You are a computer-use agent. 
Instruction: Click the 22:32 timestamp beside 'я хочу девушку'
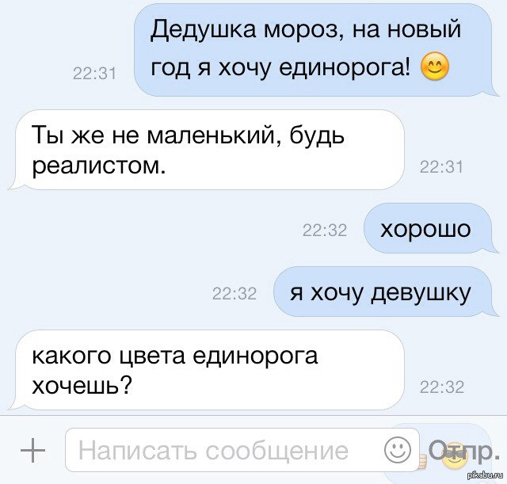(x=234, y=294)
